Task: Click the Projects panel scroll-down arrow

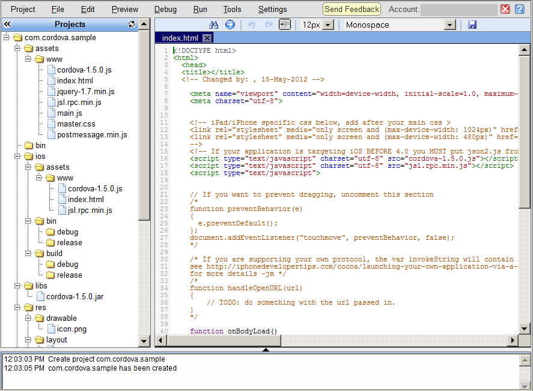Action: [144, 341]
